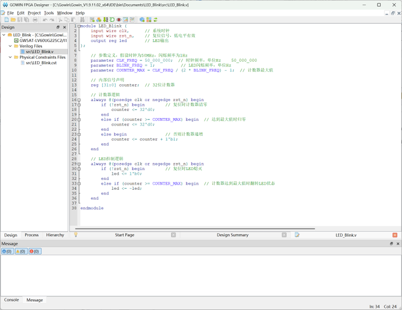Click the Undo arrow icon
Viewport: 402px width, 310px height.
point(45,19)
